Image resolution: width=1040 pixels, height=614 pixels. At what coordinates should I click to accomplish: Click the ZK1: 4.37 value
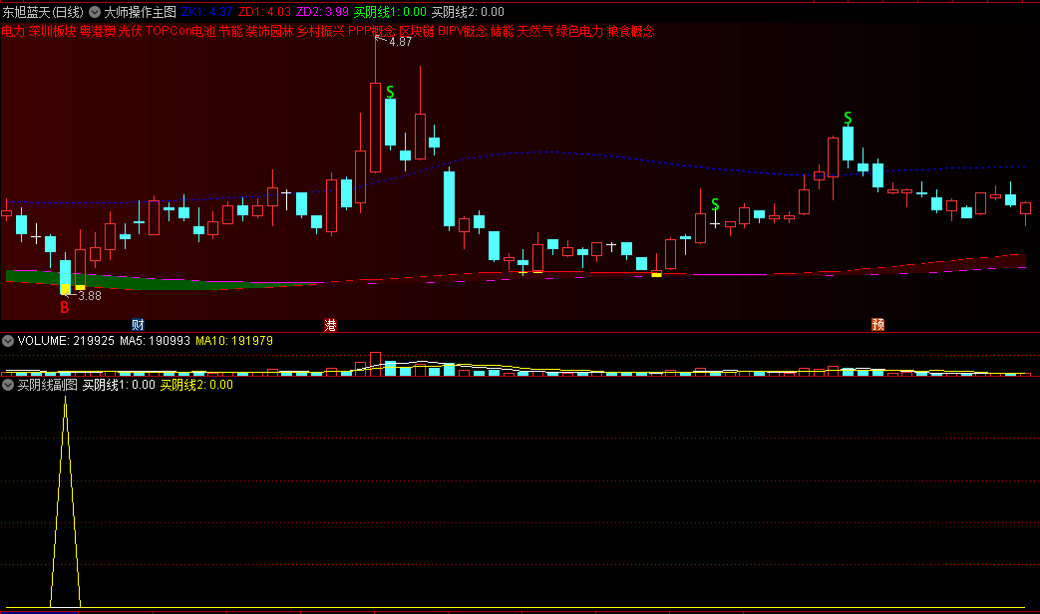207,12
